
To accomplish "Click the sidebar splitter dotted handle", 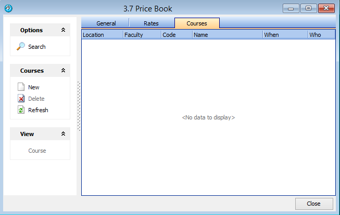I will coord(79,106).
